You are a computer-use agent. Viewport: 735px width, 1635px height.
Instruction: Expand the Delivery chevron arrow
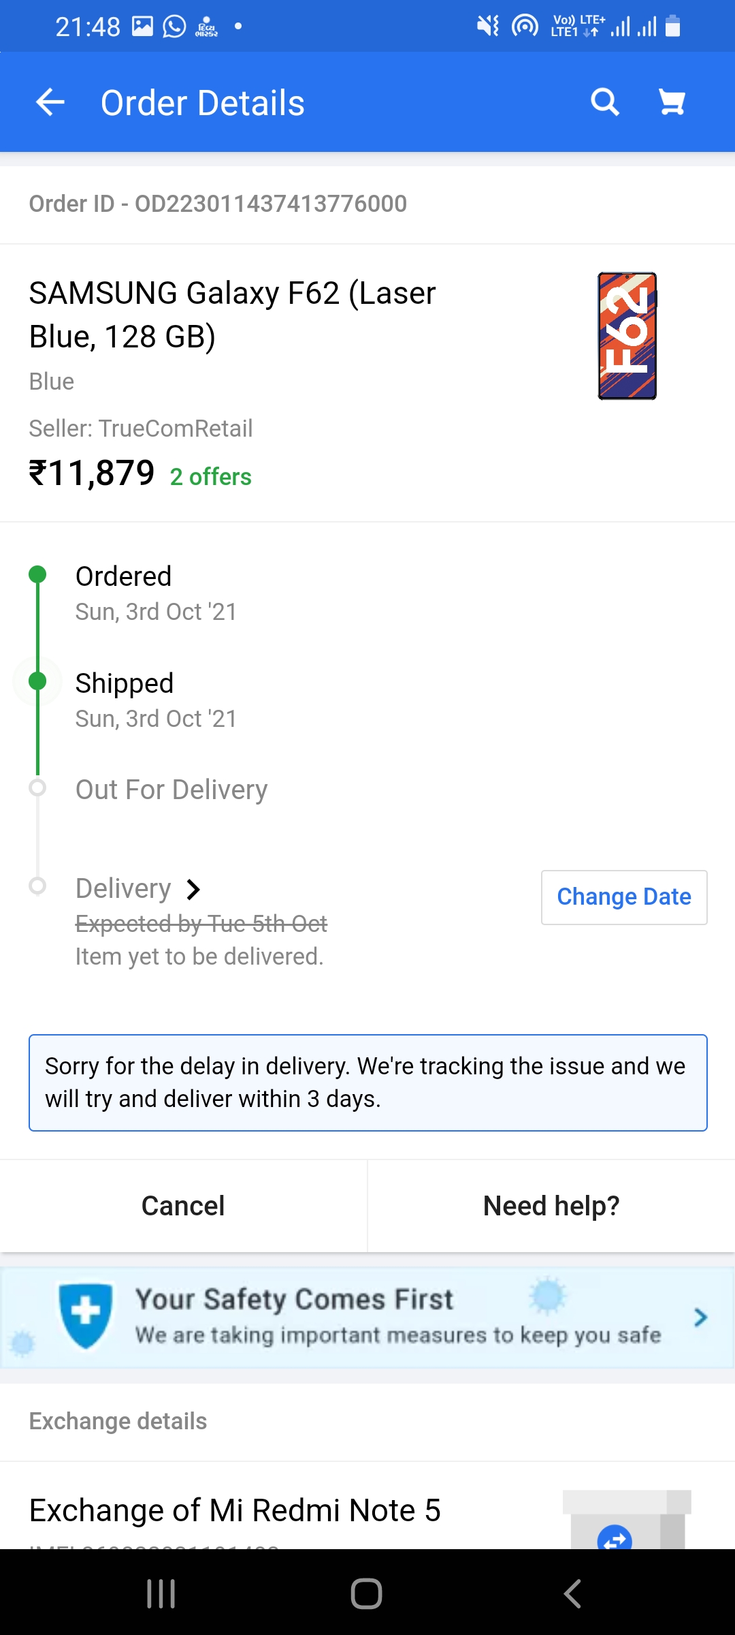[194, 889]
